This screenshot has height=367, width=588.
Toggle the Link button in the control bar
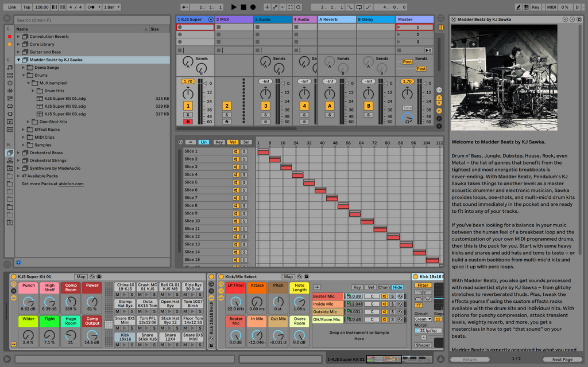click(x=12, y=7)
